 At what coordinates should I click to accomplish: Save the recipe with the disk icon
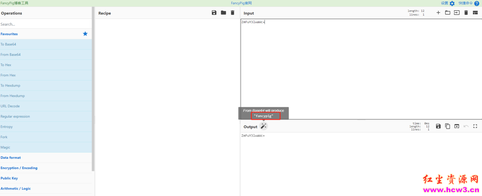click(214, 13)
